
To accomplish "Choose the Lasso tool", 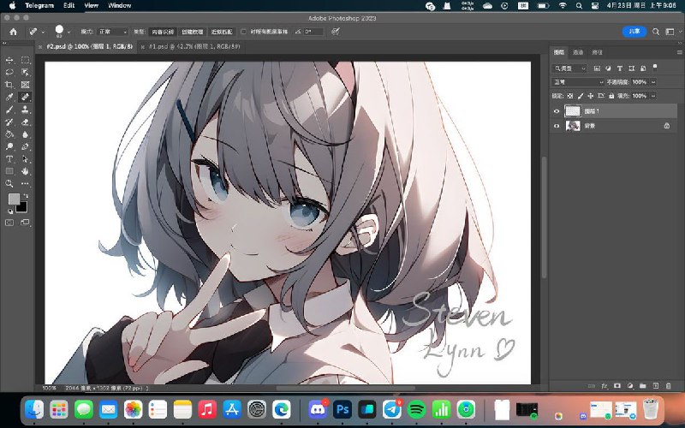I will [x=9, y=73].
